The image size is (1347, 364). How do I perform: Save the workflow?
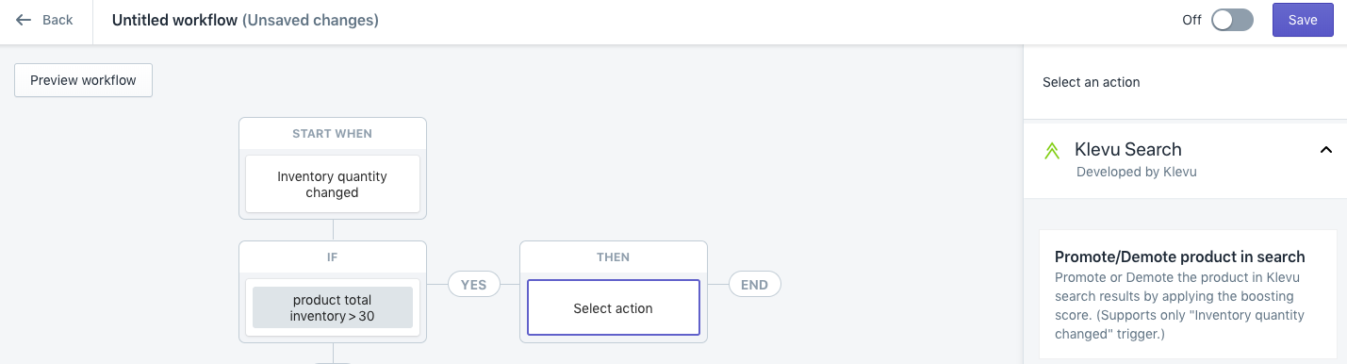1303,20
